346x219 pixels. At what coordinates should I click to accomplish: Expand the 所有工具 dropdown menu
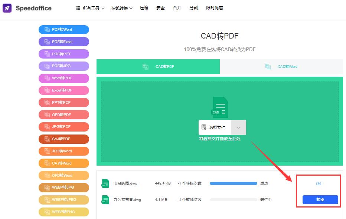(x=90, y=8)
